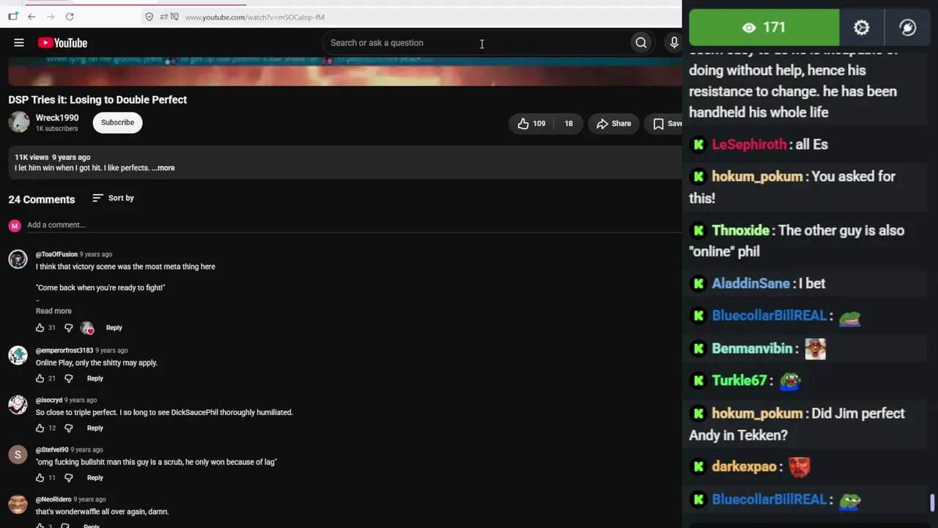
Task: Reload the page with the refresh icon
Action: [70, 17]
